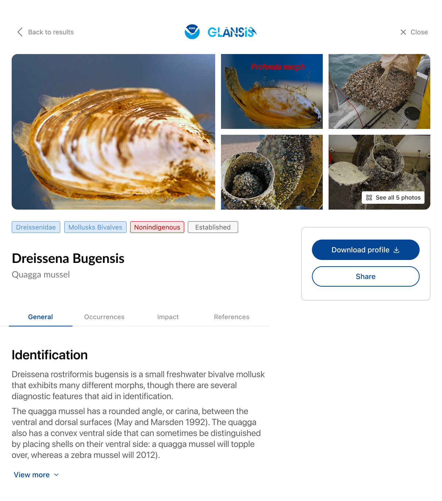
Task: Click the back arrow chevron icon
Action: (x=20, y=32)
